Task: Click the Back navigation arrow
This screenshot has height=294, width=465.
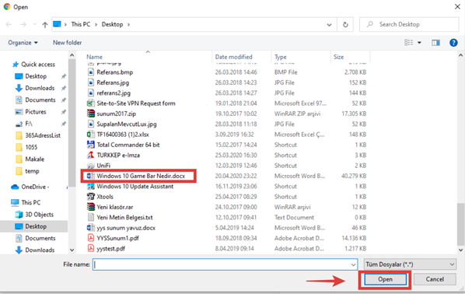Action: point(9,24)
